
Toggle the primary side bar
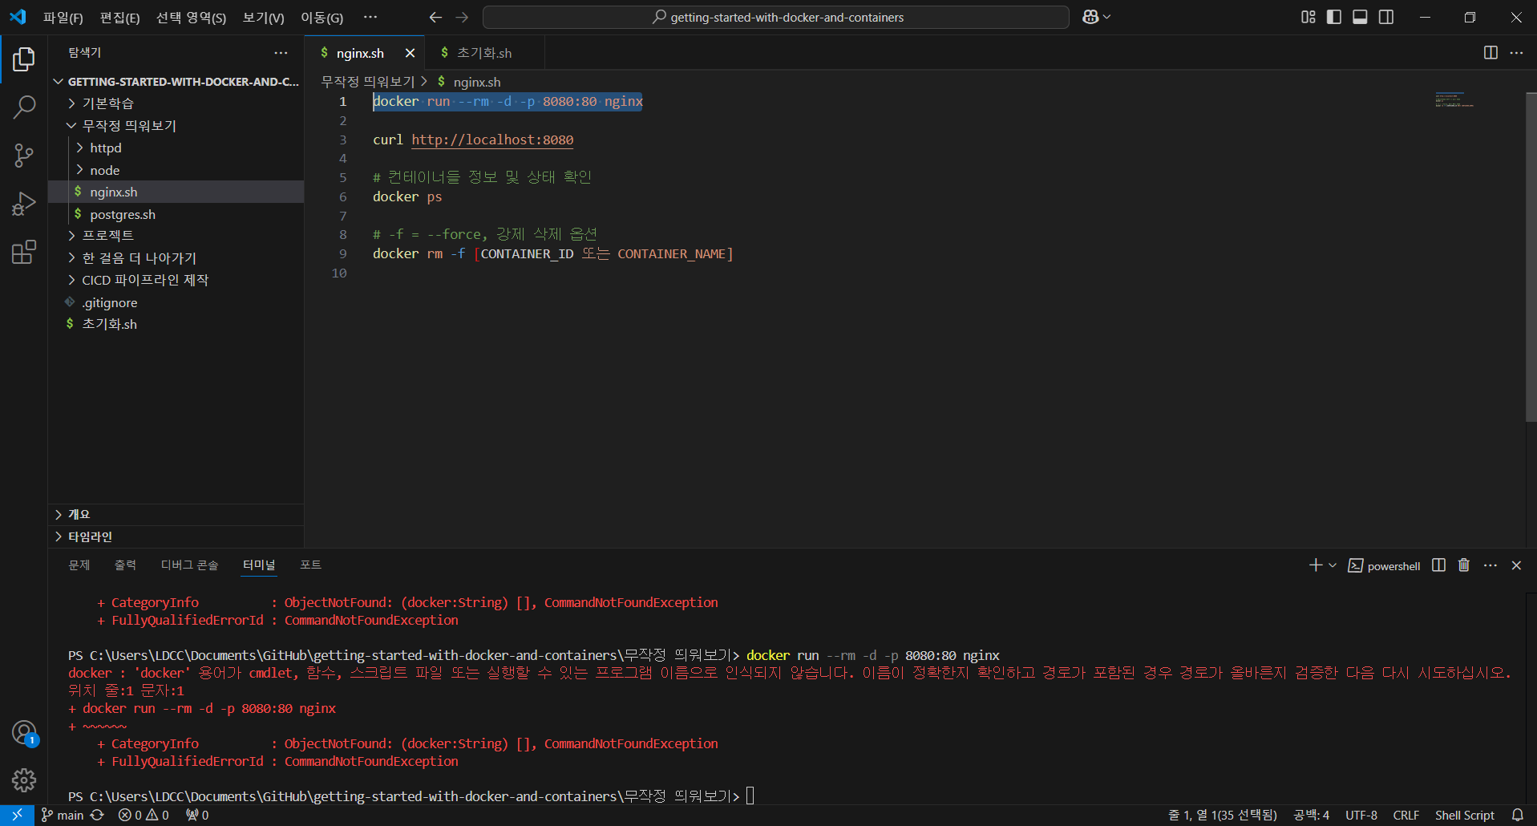(1334, 17)
